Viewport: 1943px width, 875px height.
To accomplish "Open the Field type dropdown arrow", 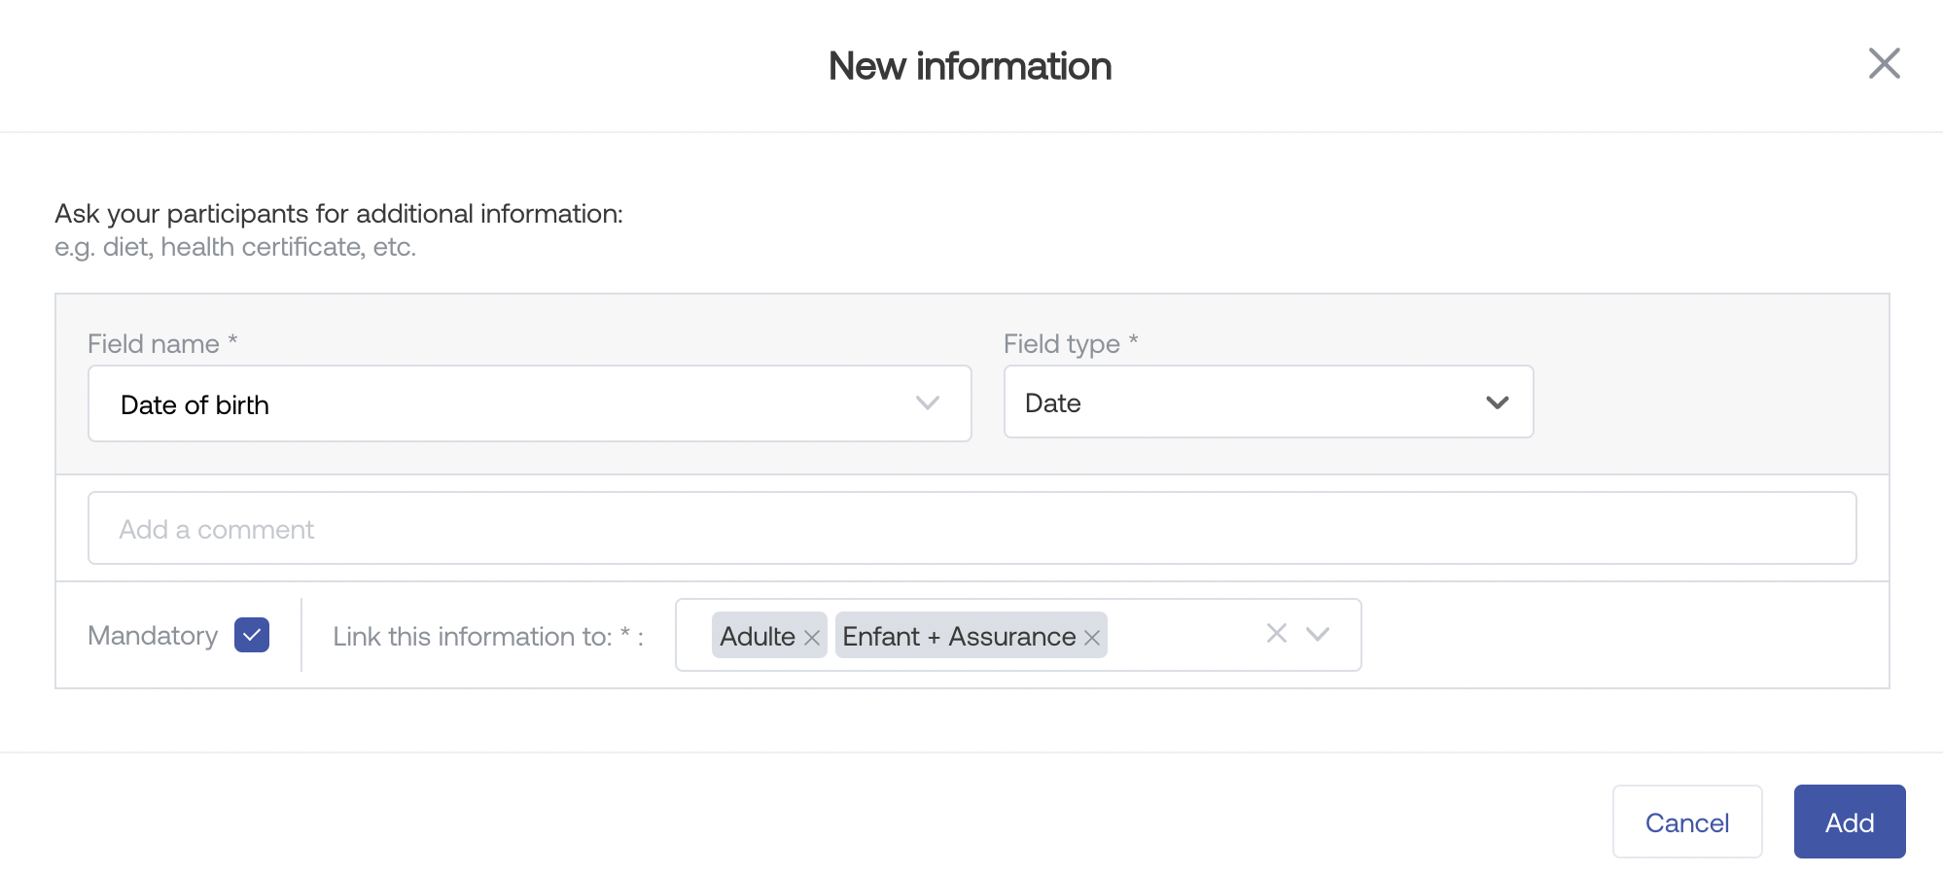I will pyautogui.click(x=1497, y=402).
